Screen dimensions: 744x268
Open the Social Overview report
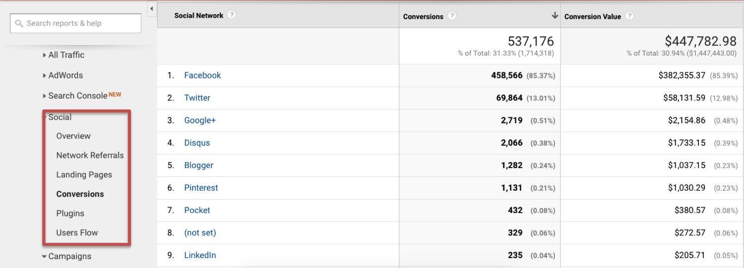[x=73, y=136]
